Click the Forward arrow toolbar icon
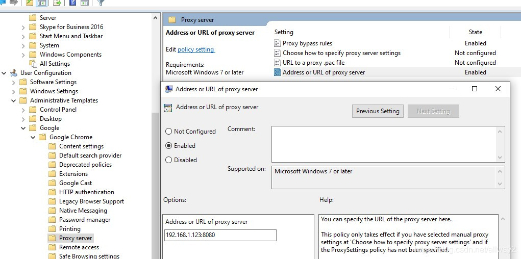Screen dimensions: 521x259 13,3
